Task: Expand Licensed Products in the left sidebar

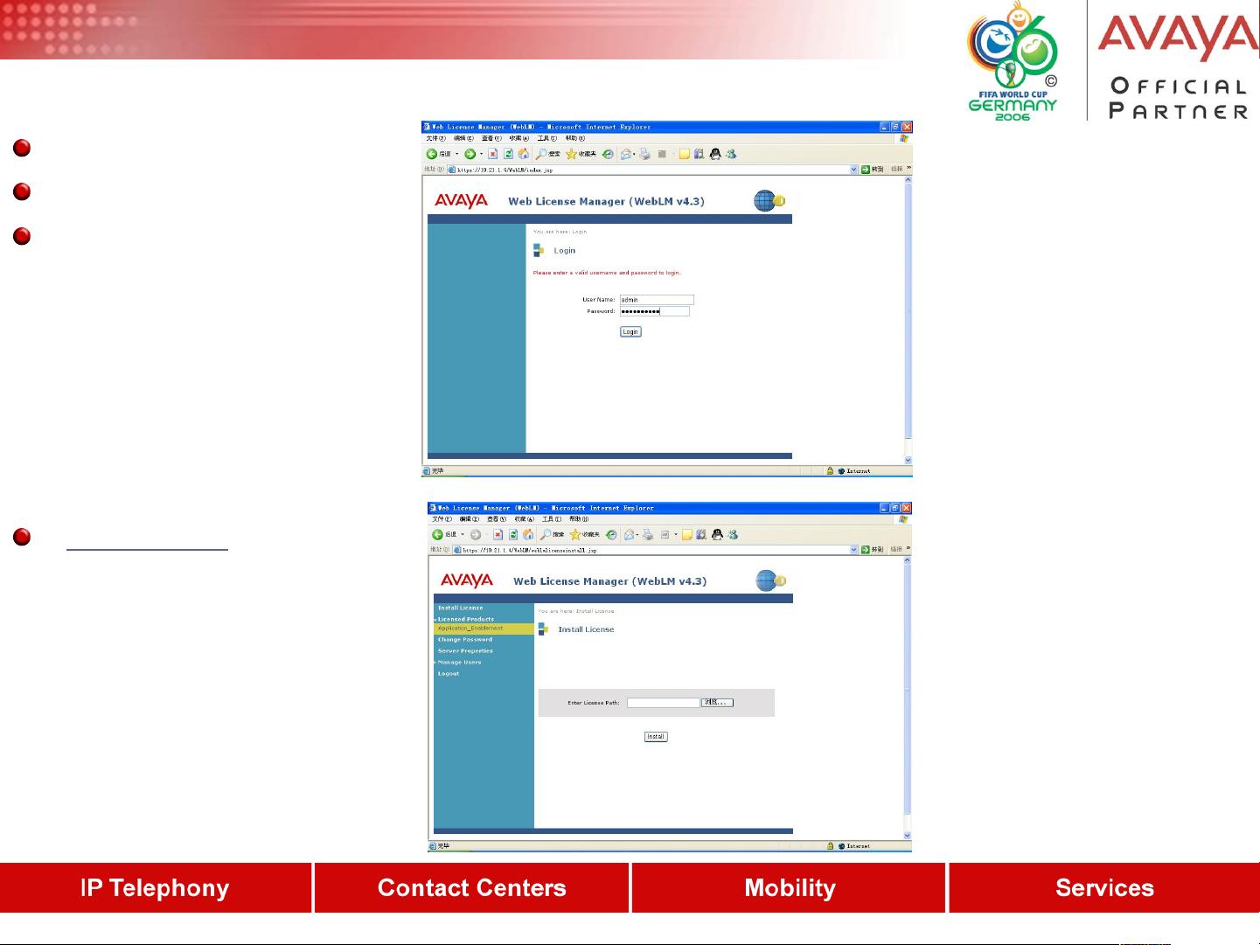Action: coord(465,619)
